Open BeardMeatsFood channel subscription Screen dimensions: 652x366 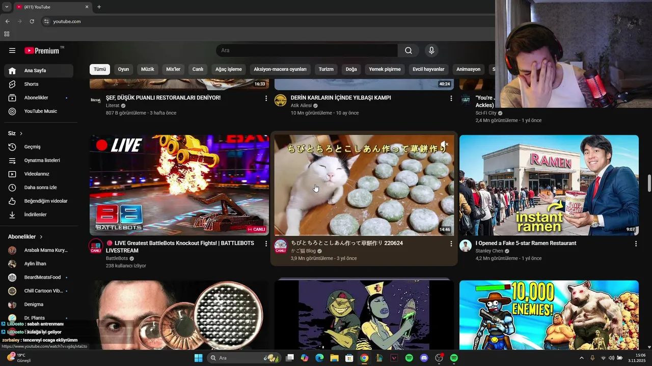point(39,277)
